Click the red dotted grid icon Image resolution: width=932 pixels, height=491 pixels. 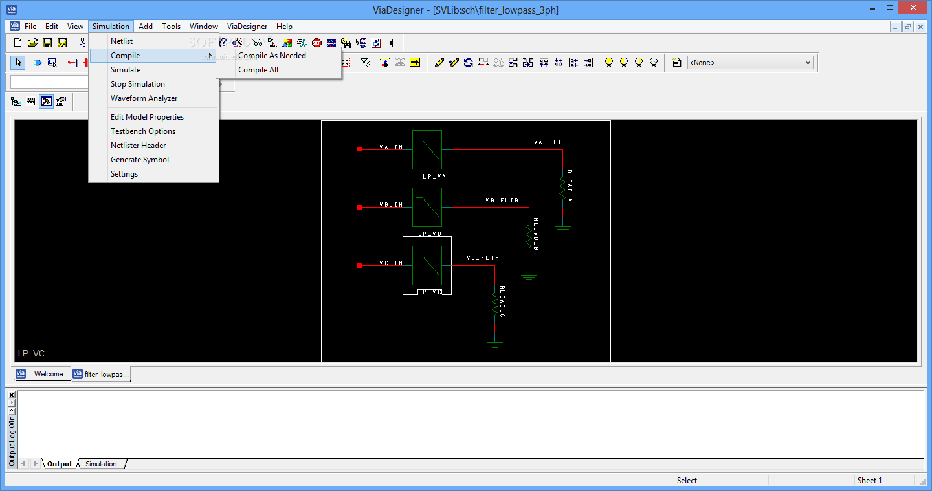pyautogui.click(x=346, y=62)
